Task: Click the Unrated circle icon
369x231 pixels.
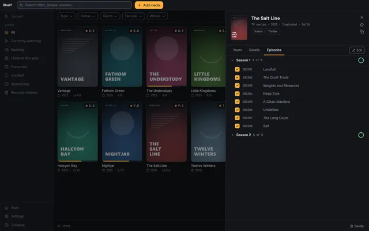Action: click(x=6, y=76)
